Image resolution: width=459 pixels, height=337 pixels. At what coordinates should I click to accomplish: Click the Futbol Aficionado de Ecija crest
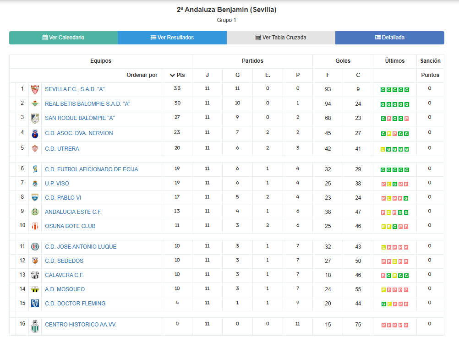35,169
